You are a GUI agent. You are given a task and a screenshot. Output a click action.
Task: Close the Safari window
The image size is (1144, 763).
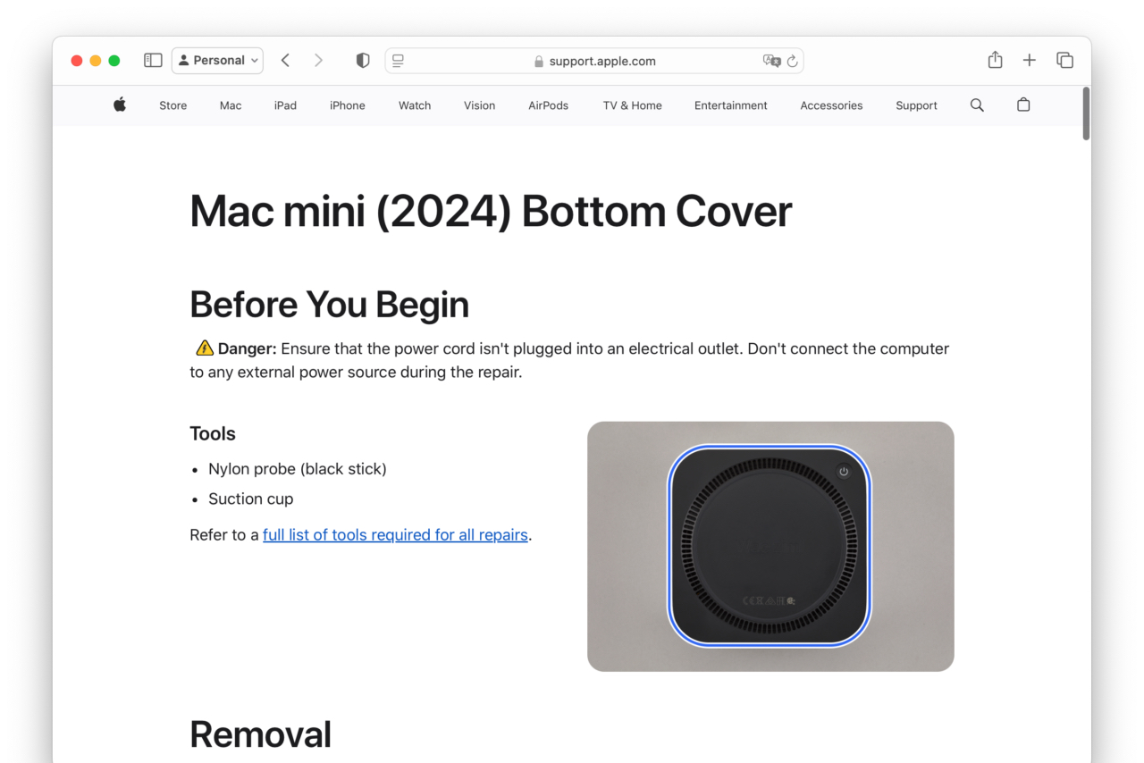point(77,60)
